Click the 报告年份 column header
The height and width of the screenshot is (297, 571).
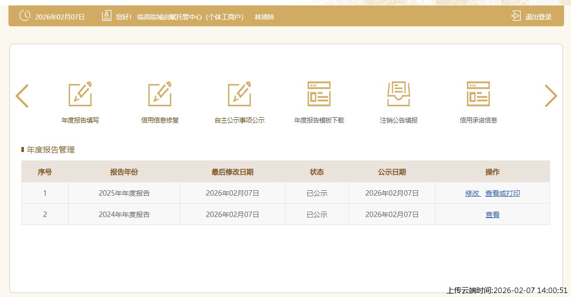[x=124, y=172]
